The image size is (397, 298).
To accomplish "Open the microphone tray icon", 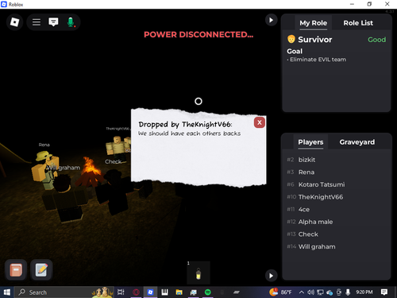I will [348, 292].
